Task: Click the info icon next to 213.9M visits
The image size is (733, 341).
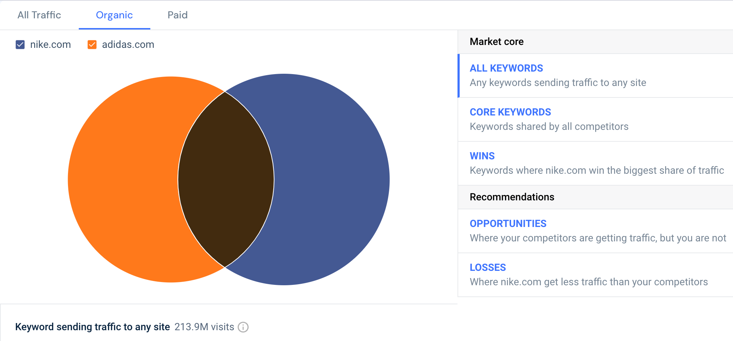Action: [243, 327]
